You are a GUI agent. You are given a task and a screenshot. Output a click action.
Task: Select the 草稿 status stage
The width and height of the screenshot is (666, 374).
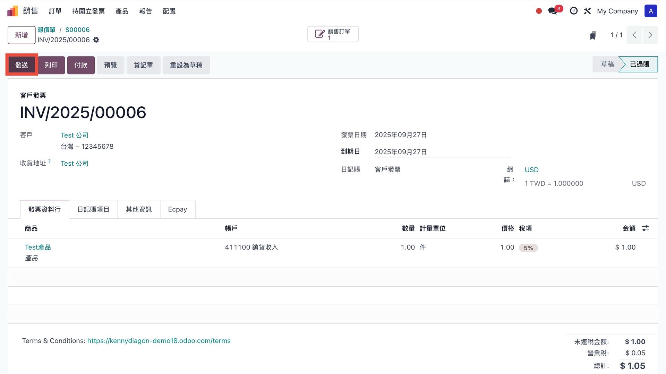(607, 64)
